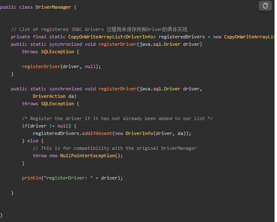Click 'registeredDrivers' variable in the field declaration
This screenshot has width=277, height=222.
point(182,37)
